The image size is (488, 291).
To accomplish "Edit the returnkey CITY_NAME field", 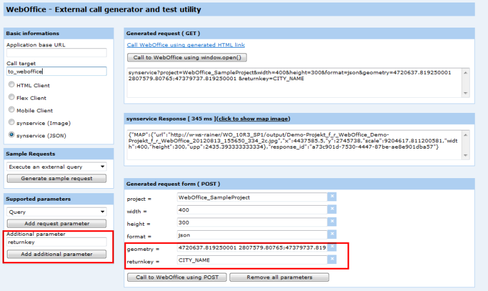I will coord(252,260).
